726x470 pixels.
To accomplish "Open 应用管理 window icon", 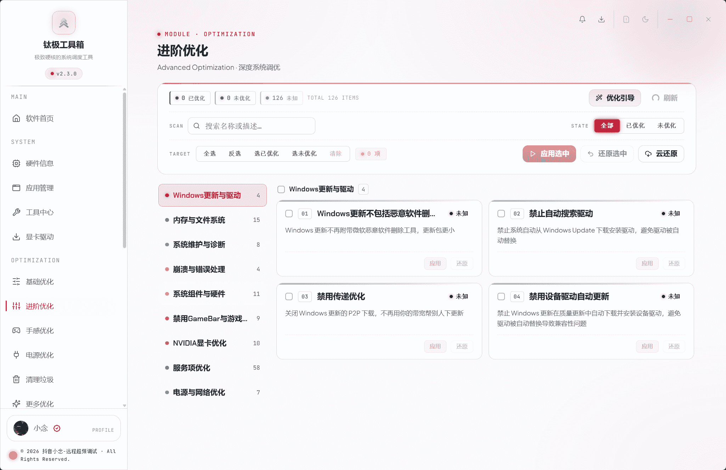I will 16,188.
